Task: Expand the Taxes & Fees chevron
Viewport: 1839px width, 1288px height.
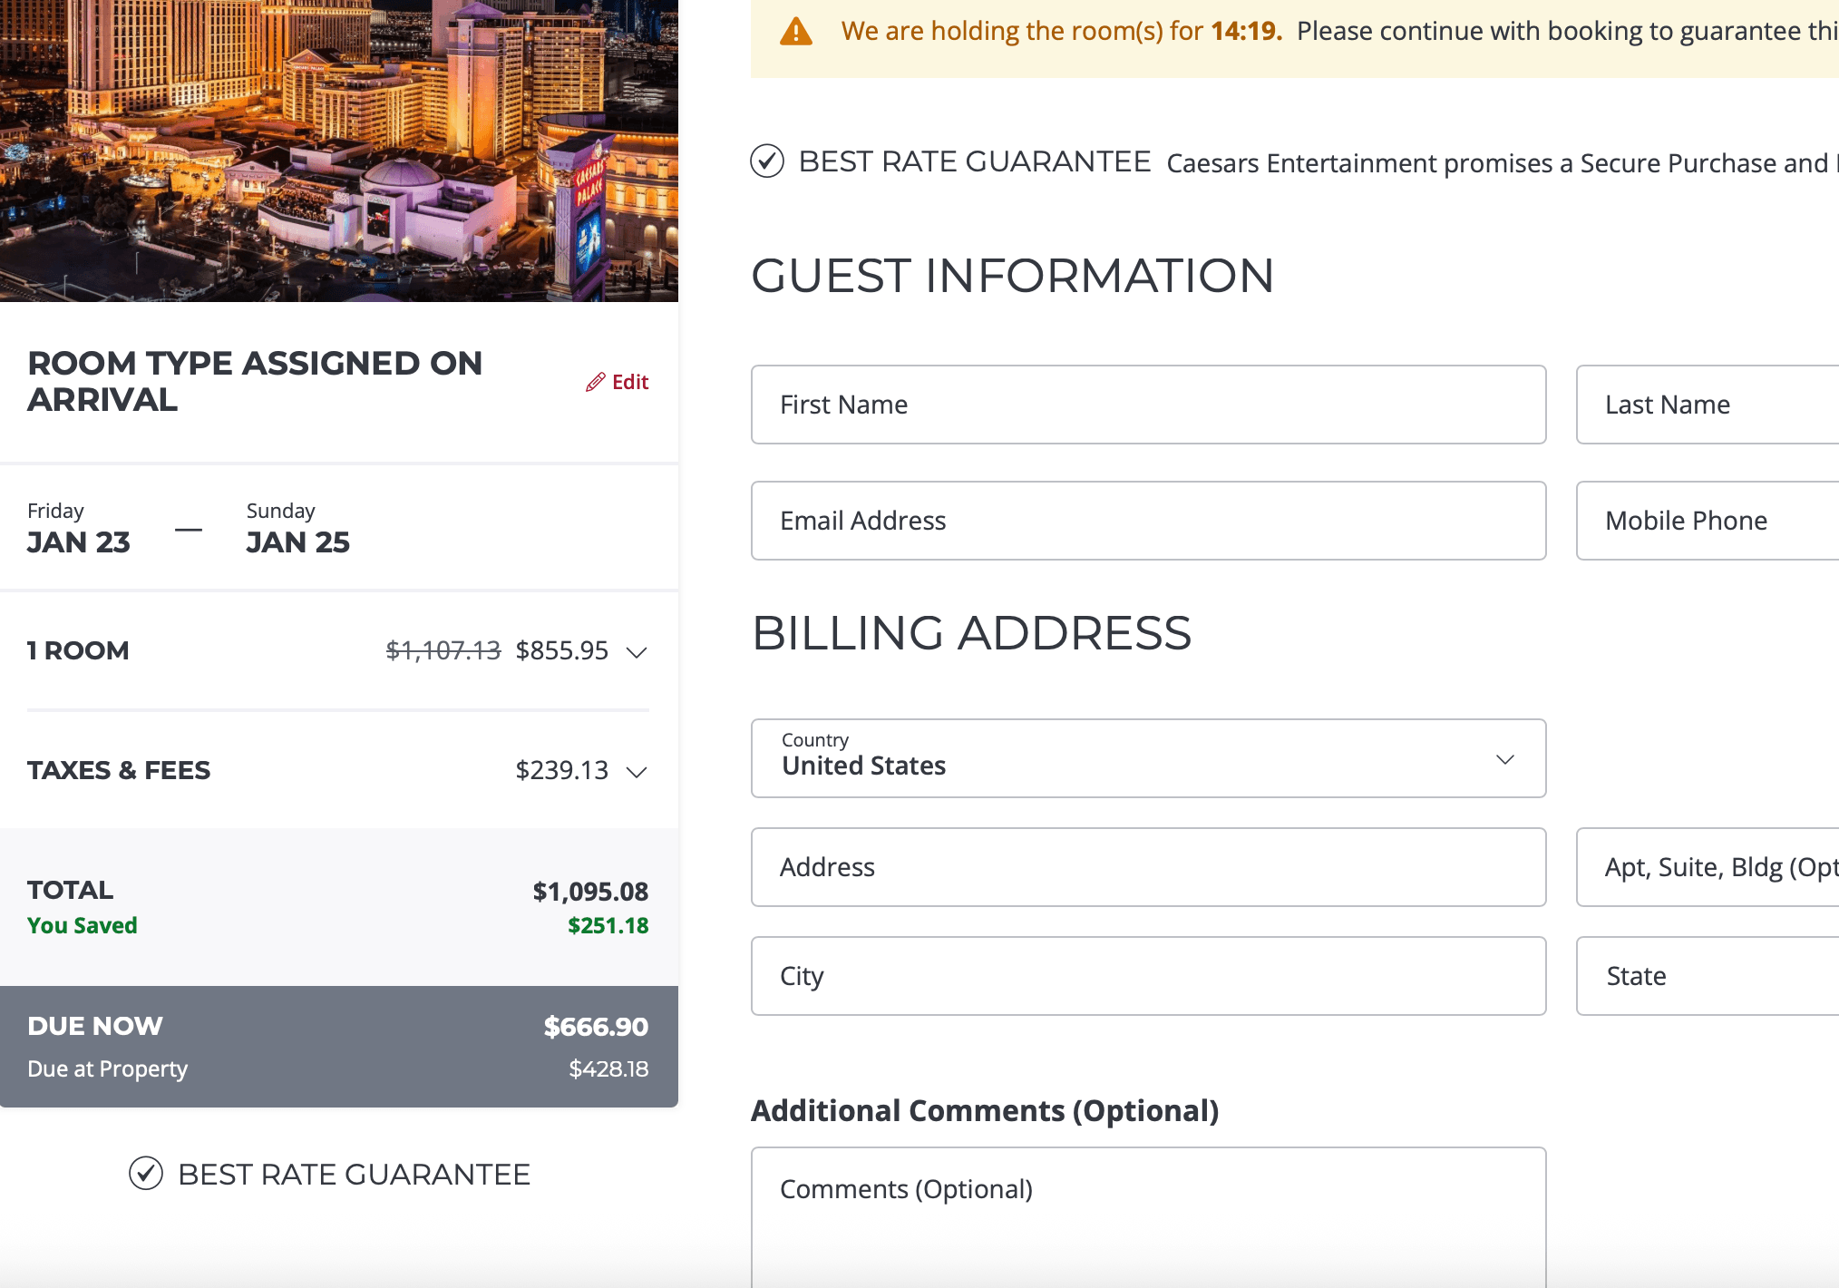Action: coord(637,772)
